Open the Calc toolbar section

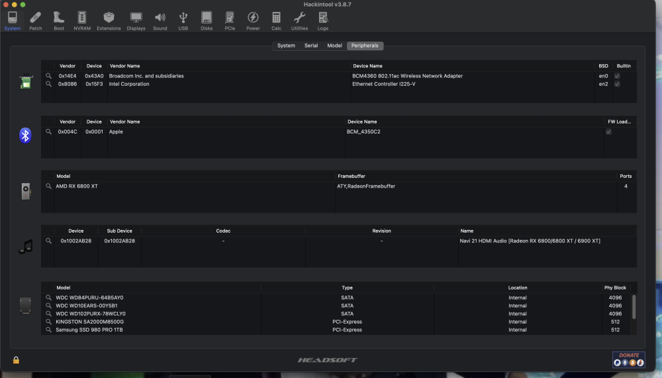[276, 21]
